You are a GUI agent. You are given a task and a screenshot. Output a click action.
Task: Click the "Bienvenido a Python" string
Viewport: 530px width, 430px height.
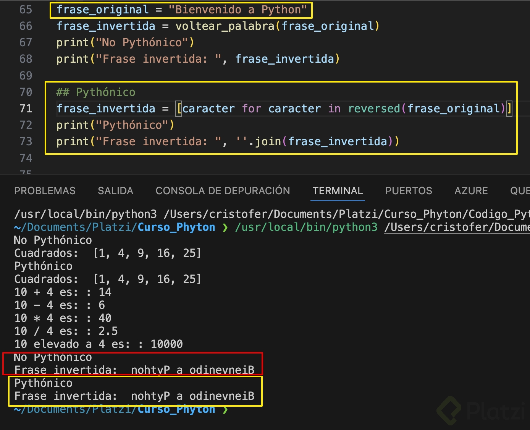click(x=238, y=10)
